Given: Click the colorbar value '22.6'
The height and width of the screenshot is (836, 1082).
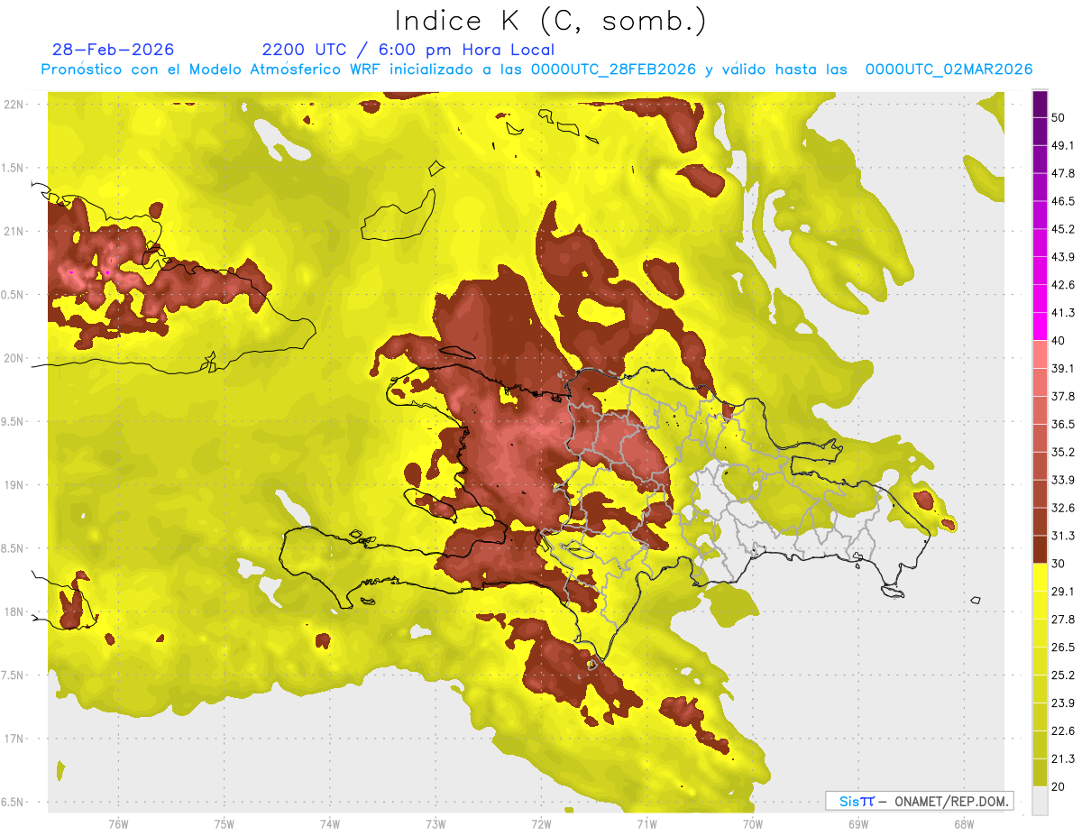Looking at the screenshot, I should [1063, 730].
